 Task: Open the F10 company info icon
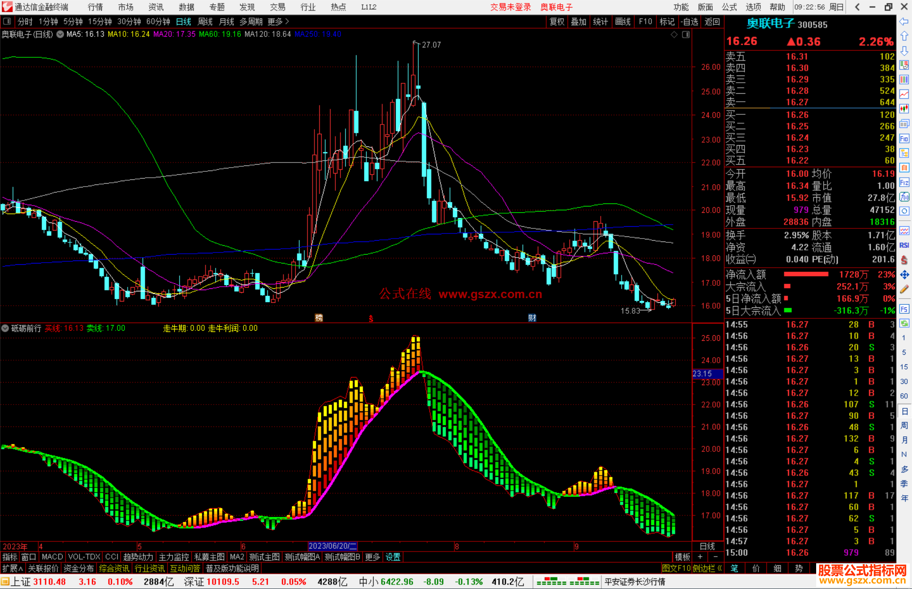click(904, 138)
